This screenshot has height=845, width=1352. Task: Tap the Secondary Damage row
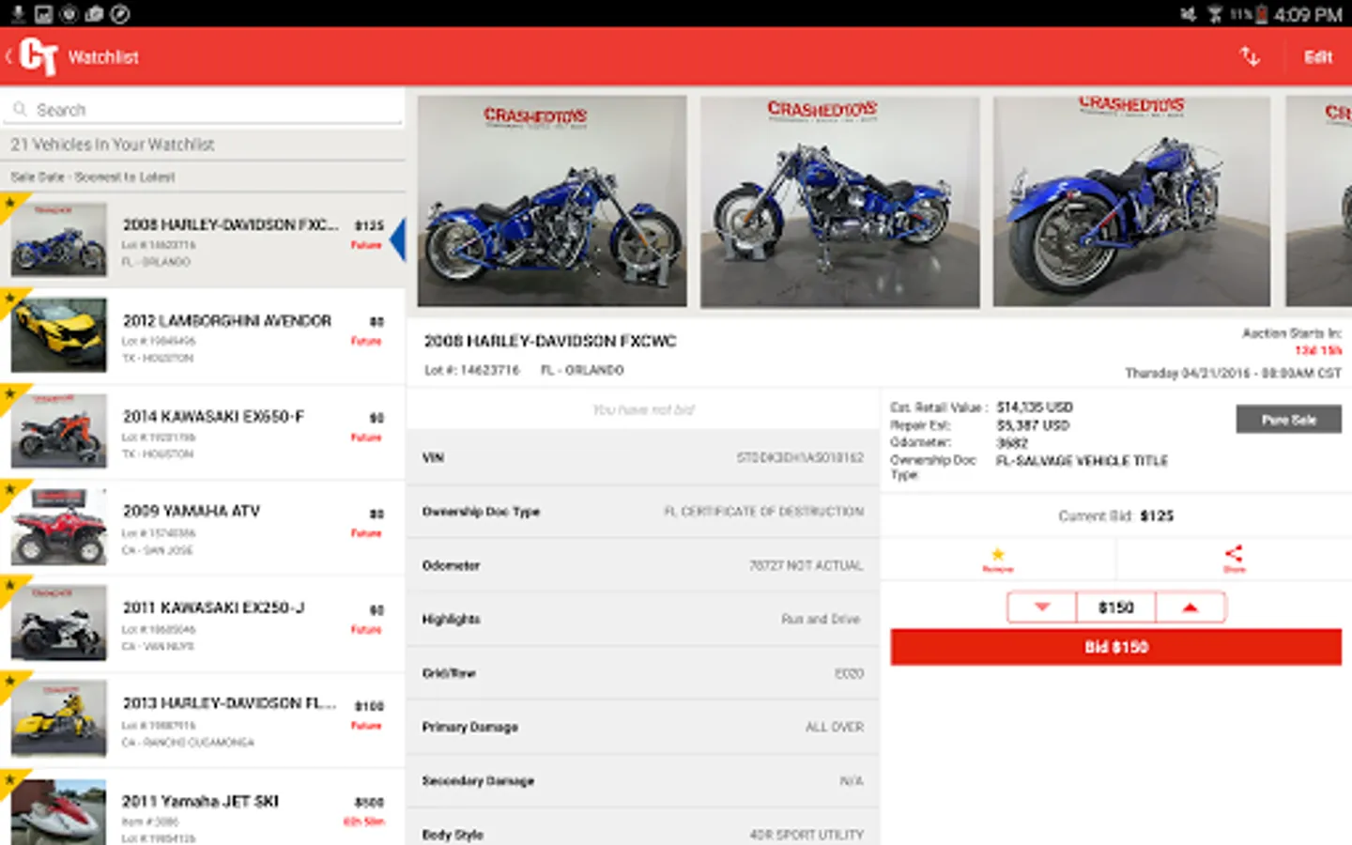coord(643,780)
